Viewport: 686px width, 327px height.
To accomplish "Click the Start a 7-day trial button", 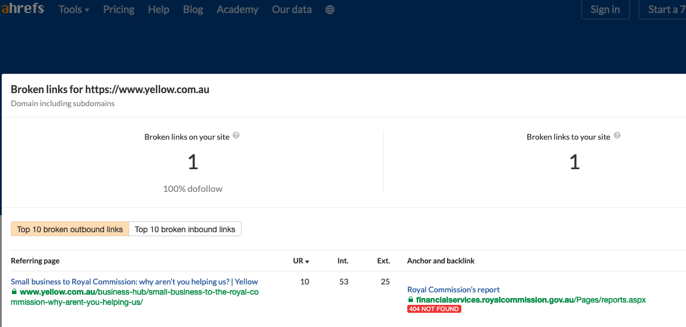I will 663,10.
